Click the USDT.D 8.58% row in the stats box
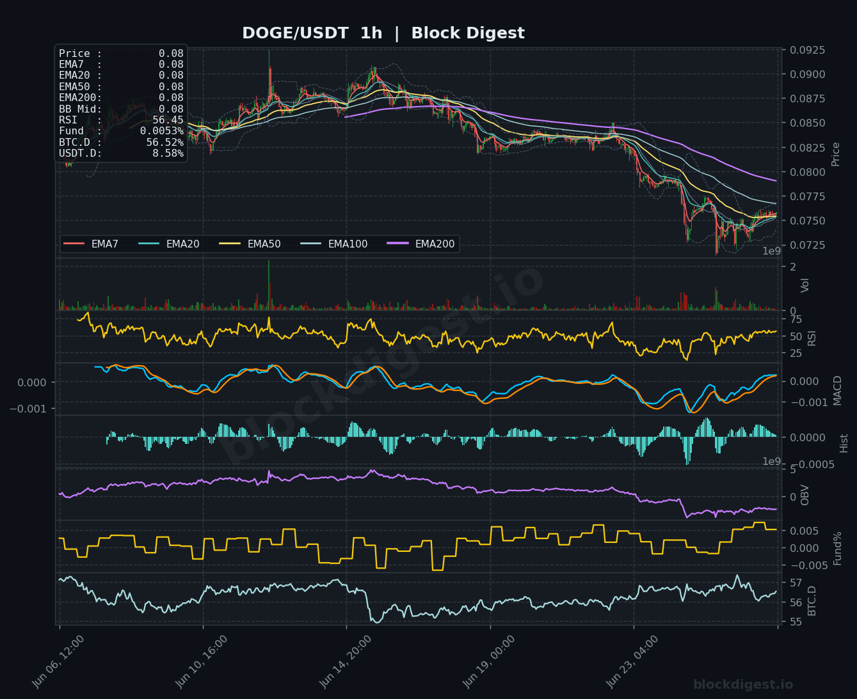857x699 pixels. pos(121,153)
